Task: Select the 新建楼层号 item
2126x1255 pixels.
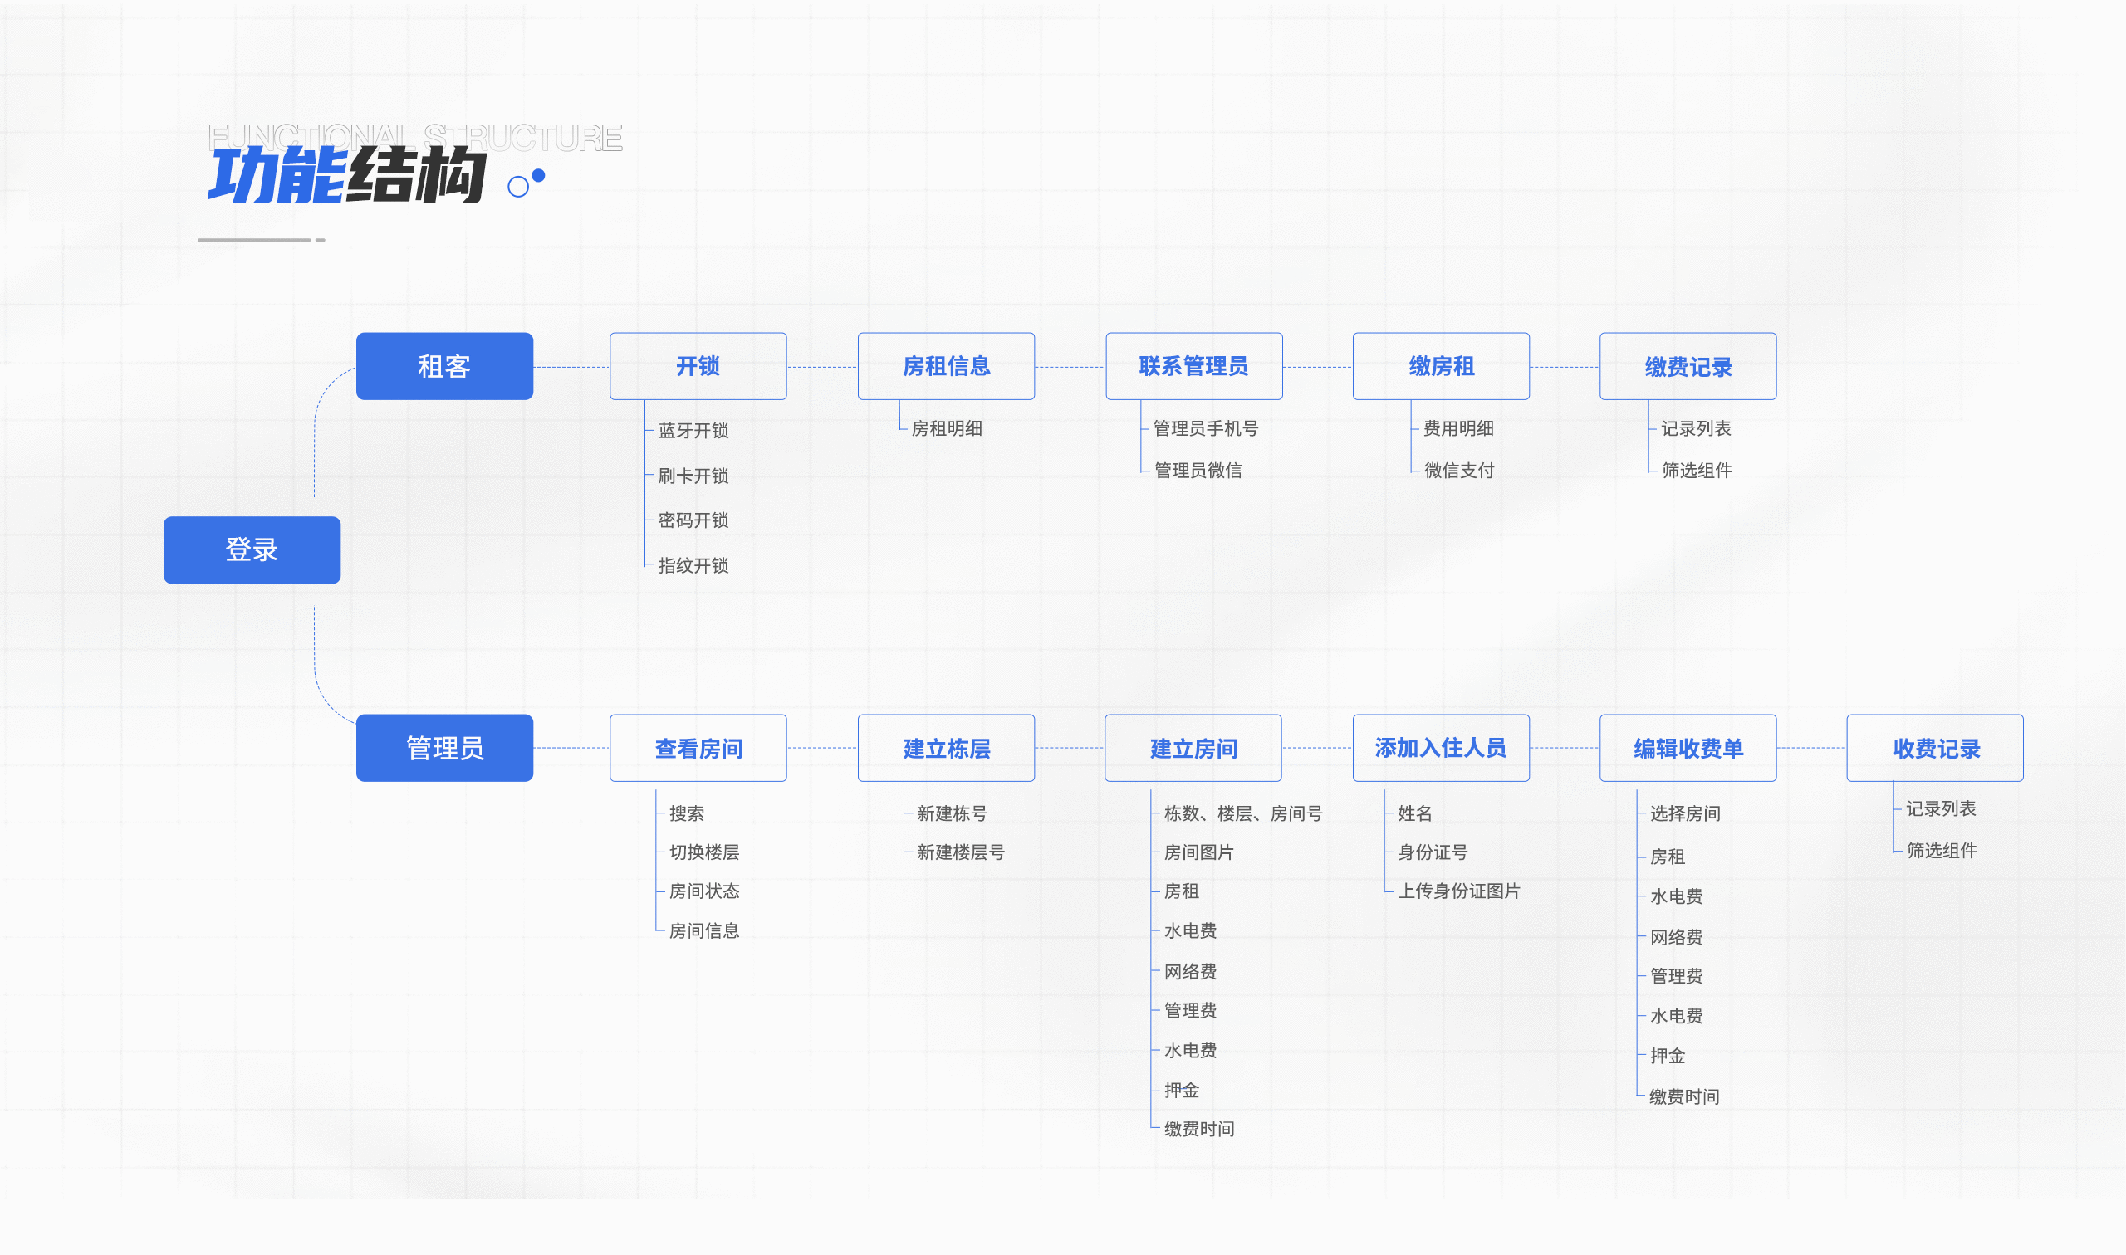Action: point(961,852)
